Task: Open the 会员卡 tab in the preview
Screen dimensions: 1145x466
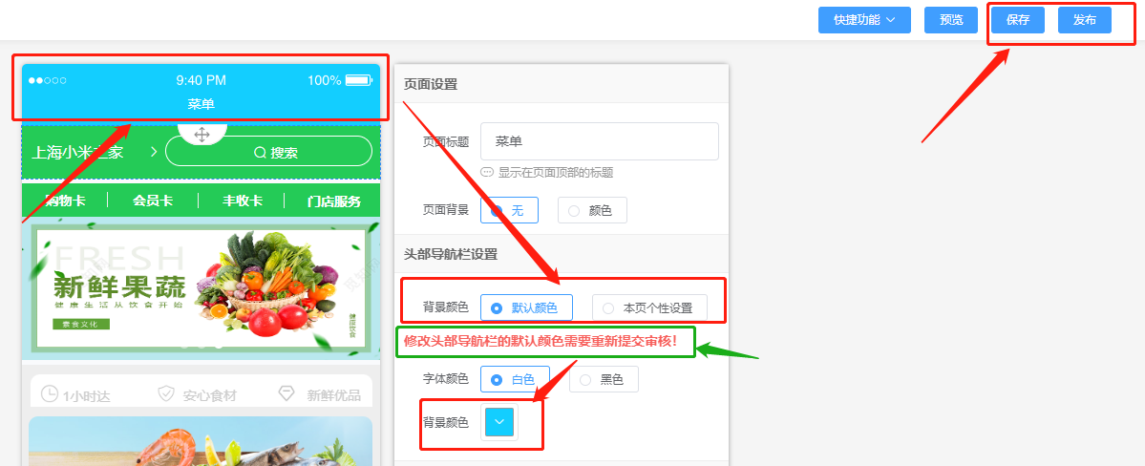Action: (x=153, y=201)
